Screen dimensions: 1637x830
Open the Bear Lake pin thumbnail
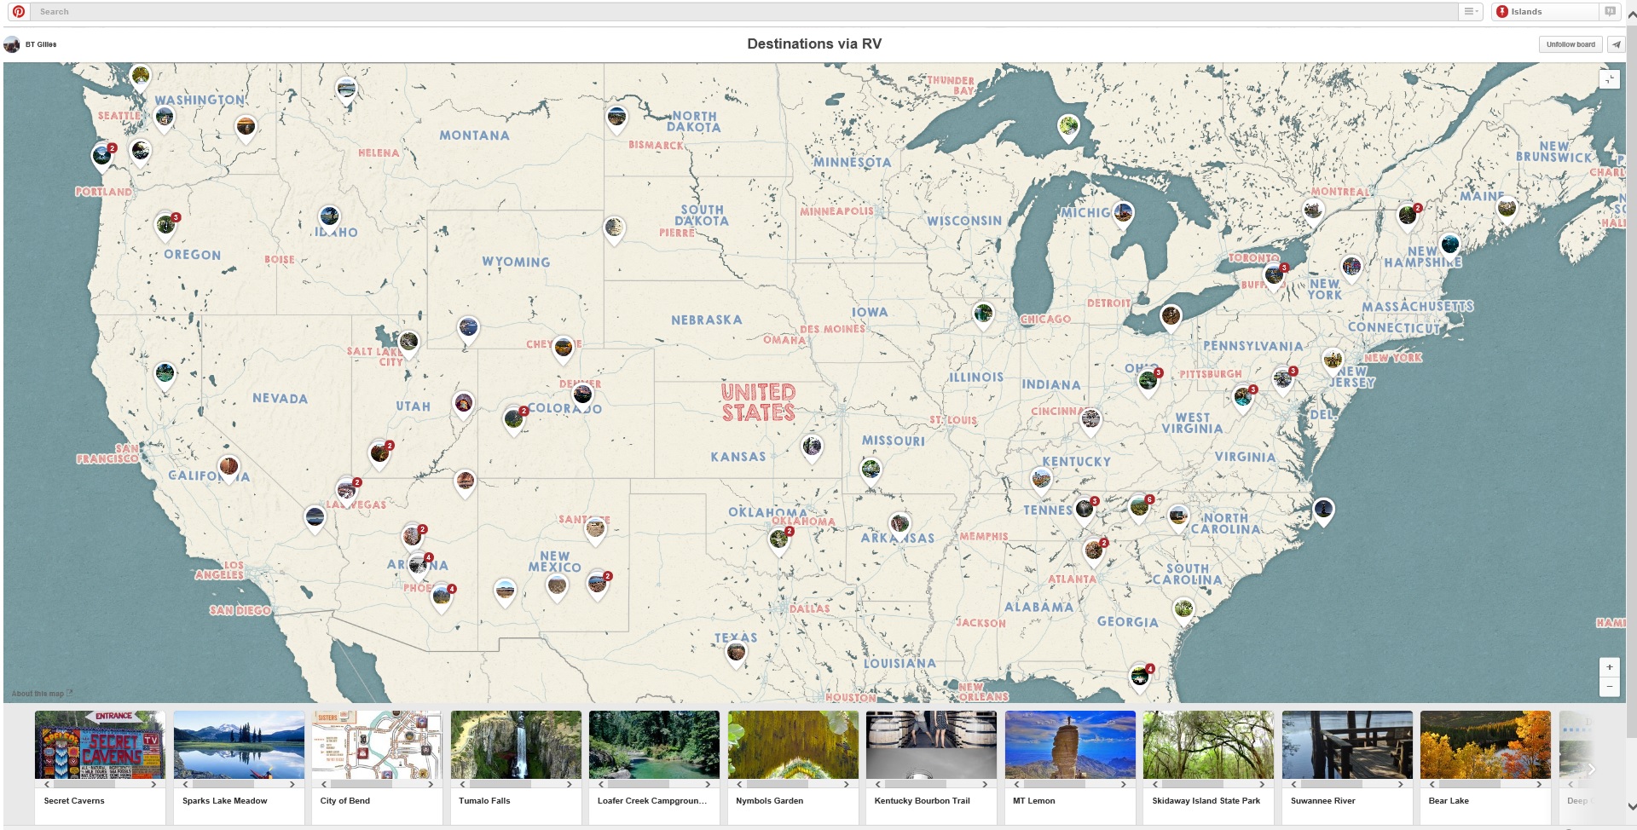pyautogui.click(x=1484, y=744)
